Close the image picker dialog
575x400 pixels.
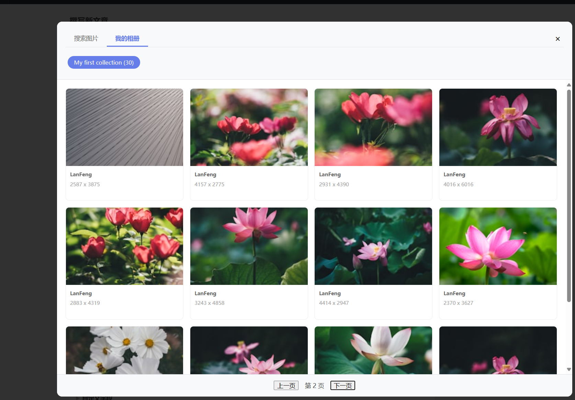point(557,39)
